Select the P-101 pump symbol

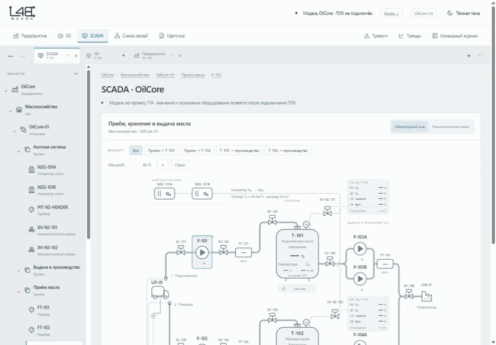tap(202, 253)
